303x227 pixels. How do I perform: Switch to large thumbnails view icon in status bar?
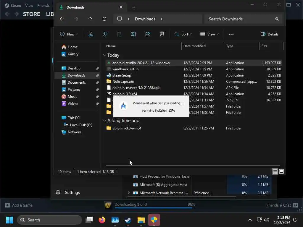(x=281, y=171)
